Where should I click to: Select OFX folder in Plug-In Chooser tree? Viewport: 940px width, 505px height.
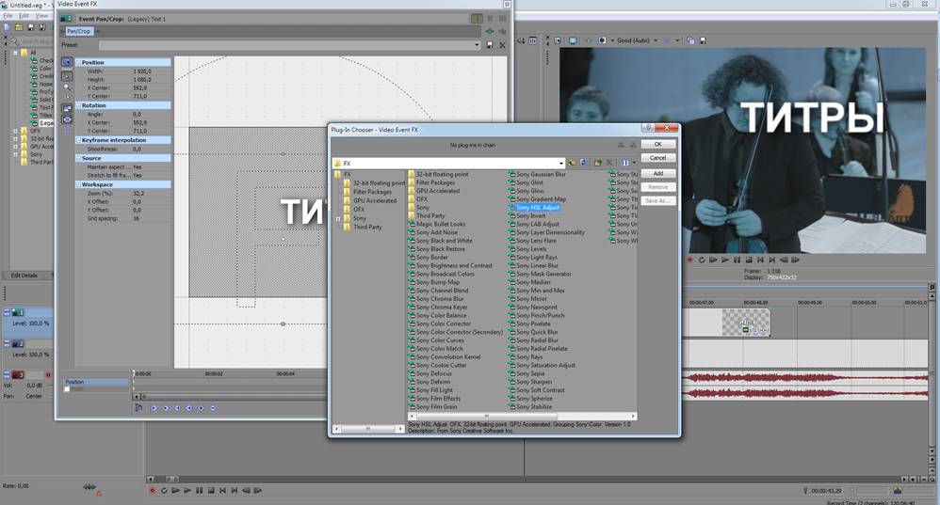click(359, 210)
